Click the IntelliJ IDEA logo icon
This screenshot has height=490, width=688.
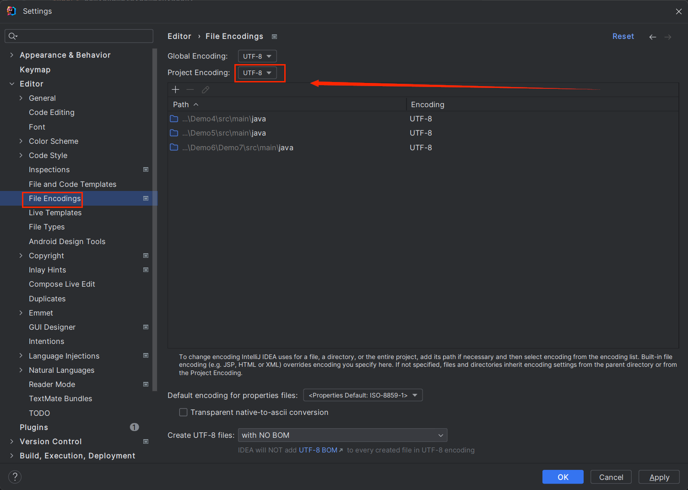[x=11, y=11]
